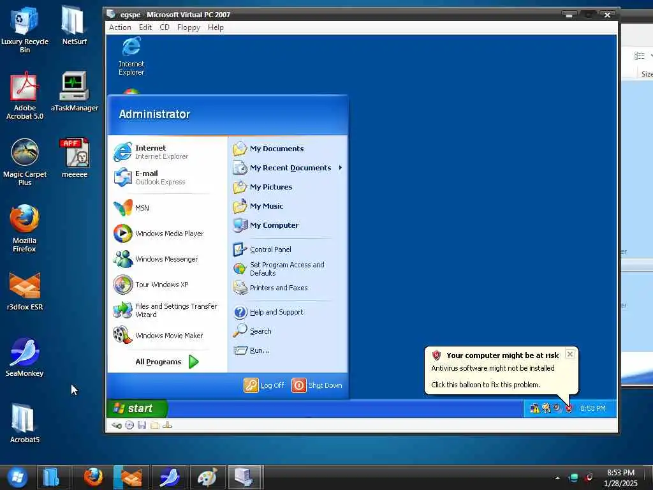Open Set Program Access and Defaults
Screen dimensions: 653x490
pos(288,269)
